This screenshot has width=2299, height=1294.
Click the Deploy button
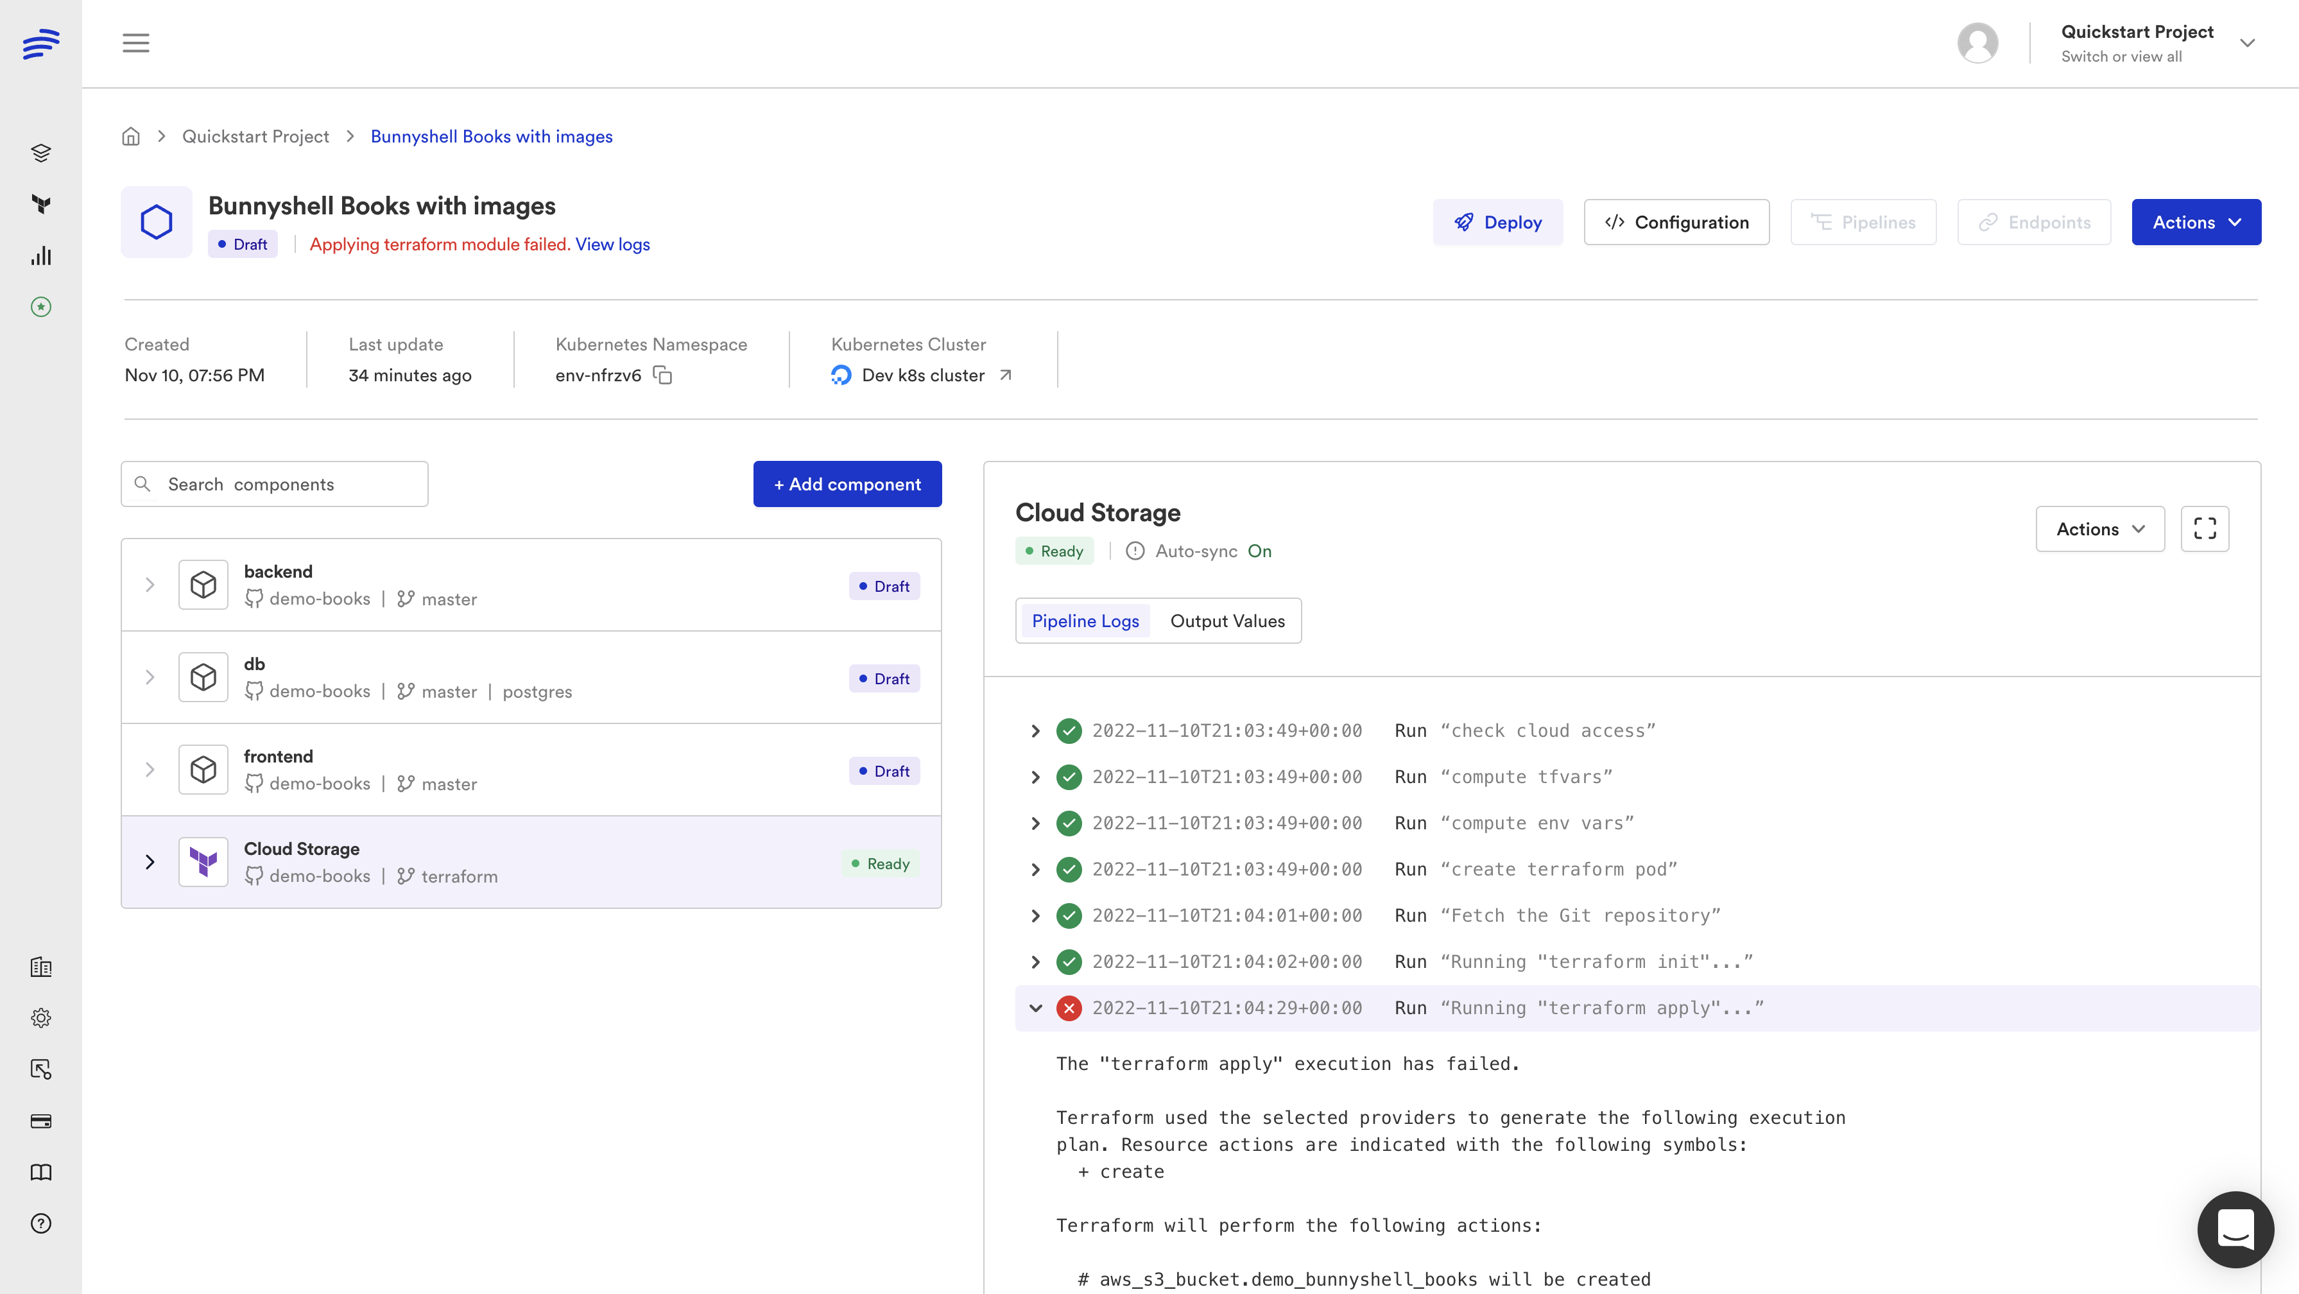[x=1497, y=222]
